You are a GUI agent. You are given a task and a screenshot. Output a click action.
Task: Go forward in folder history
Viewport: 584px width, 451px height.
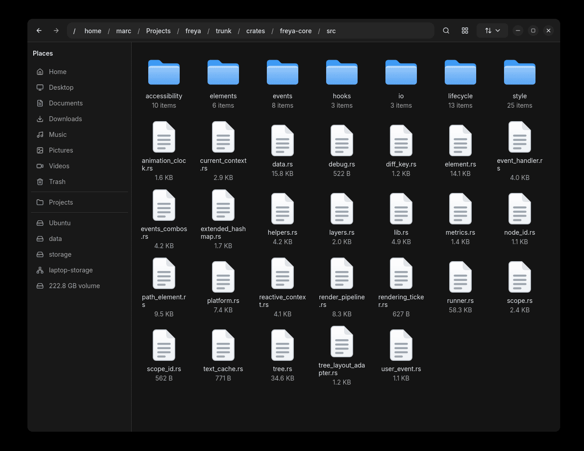point(56,31)
